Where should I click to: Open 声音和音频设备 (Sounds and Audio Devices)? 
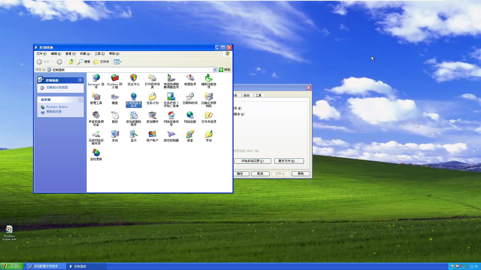pos(96,116)
